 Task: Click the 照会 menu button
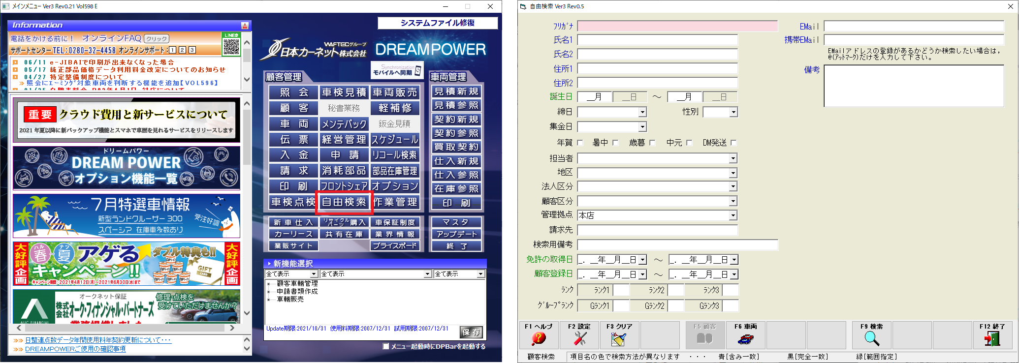[x=294, y=92]
